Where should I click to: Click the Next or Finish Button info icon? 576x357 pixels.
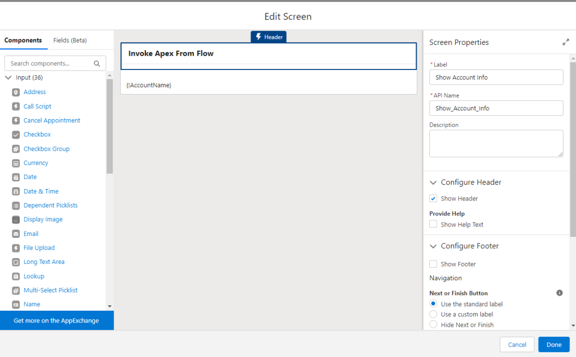[559, 293]
